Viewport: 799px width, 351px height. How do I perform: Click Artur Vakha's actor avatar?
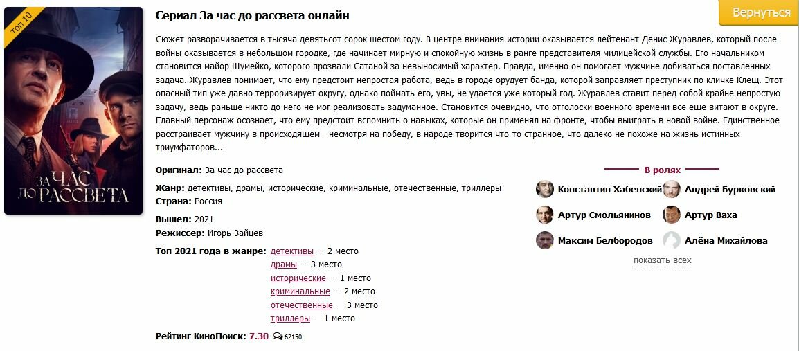tap(672, 215)
